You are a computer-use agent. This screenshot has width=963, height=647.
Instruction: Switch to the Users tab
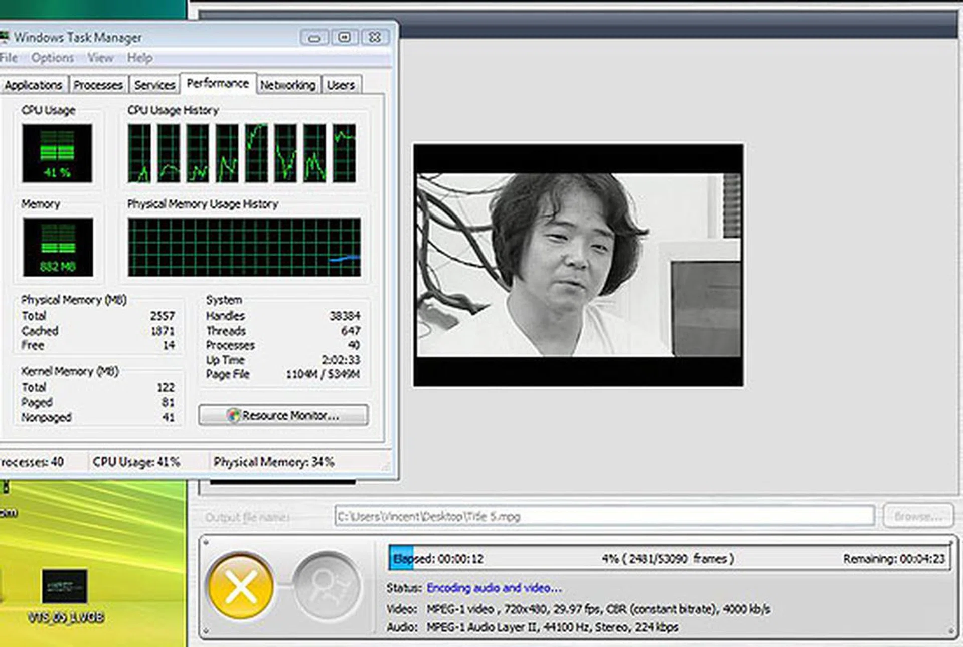(x=341, y=85)
